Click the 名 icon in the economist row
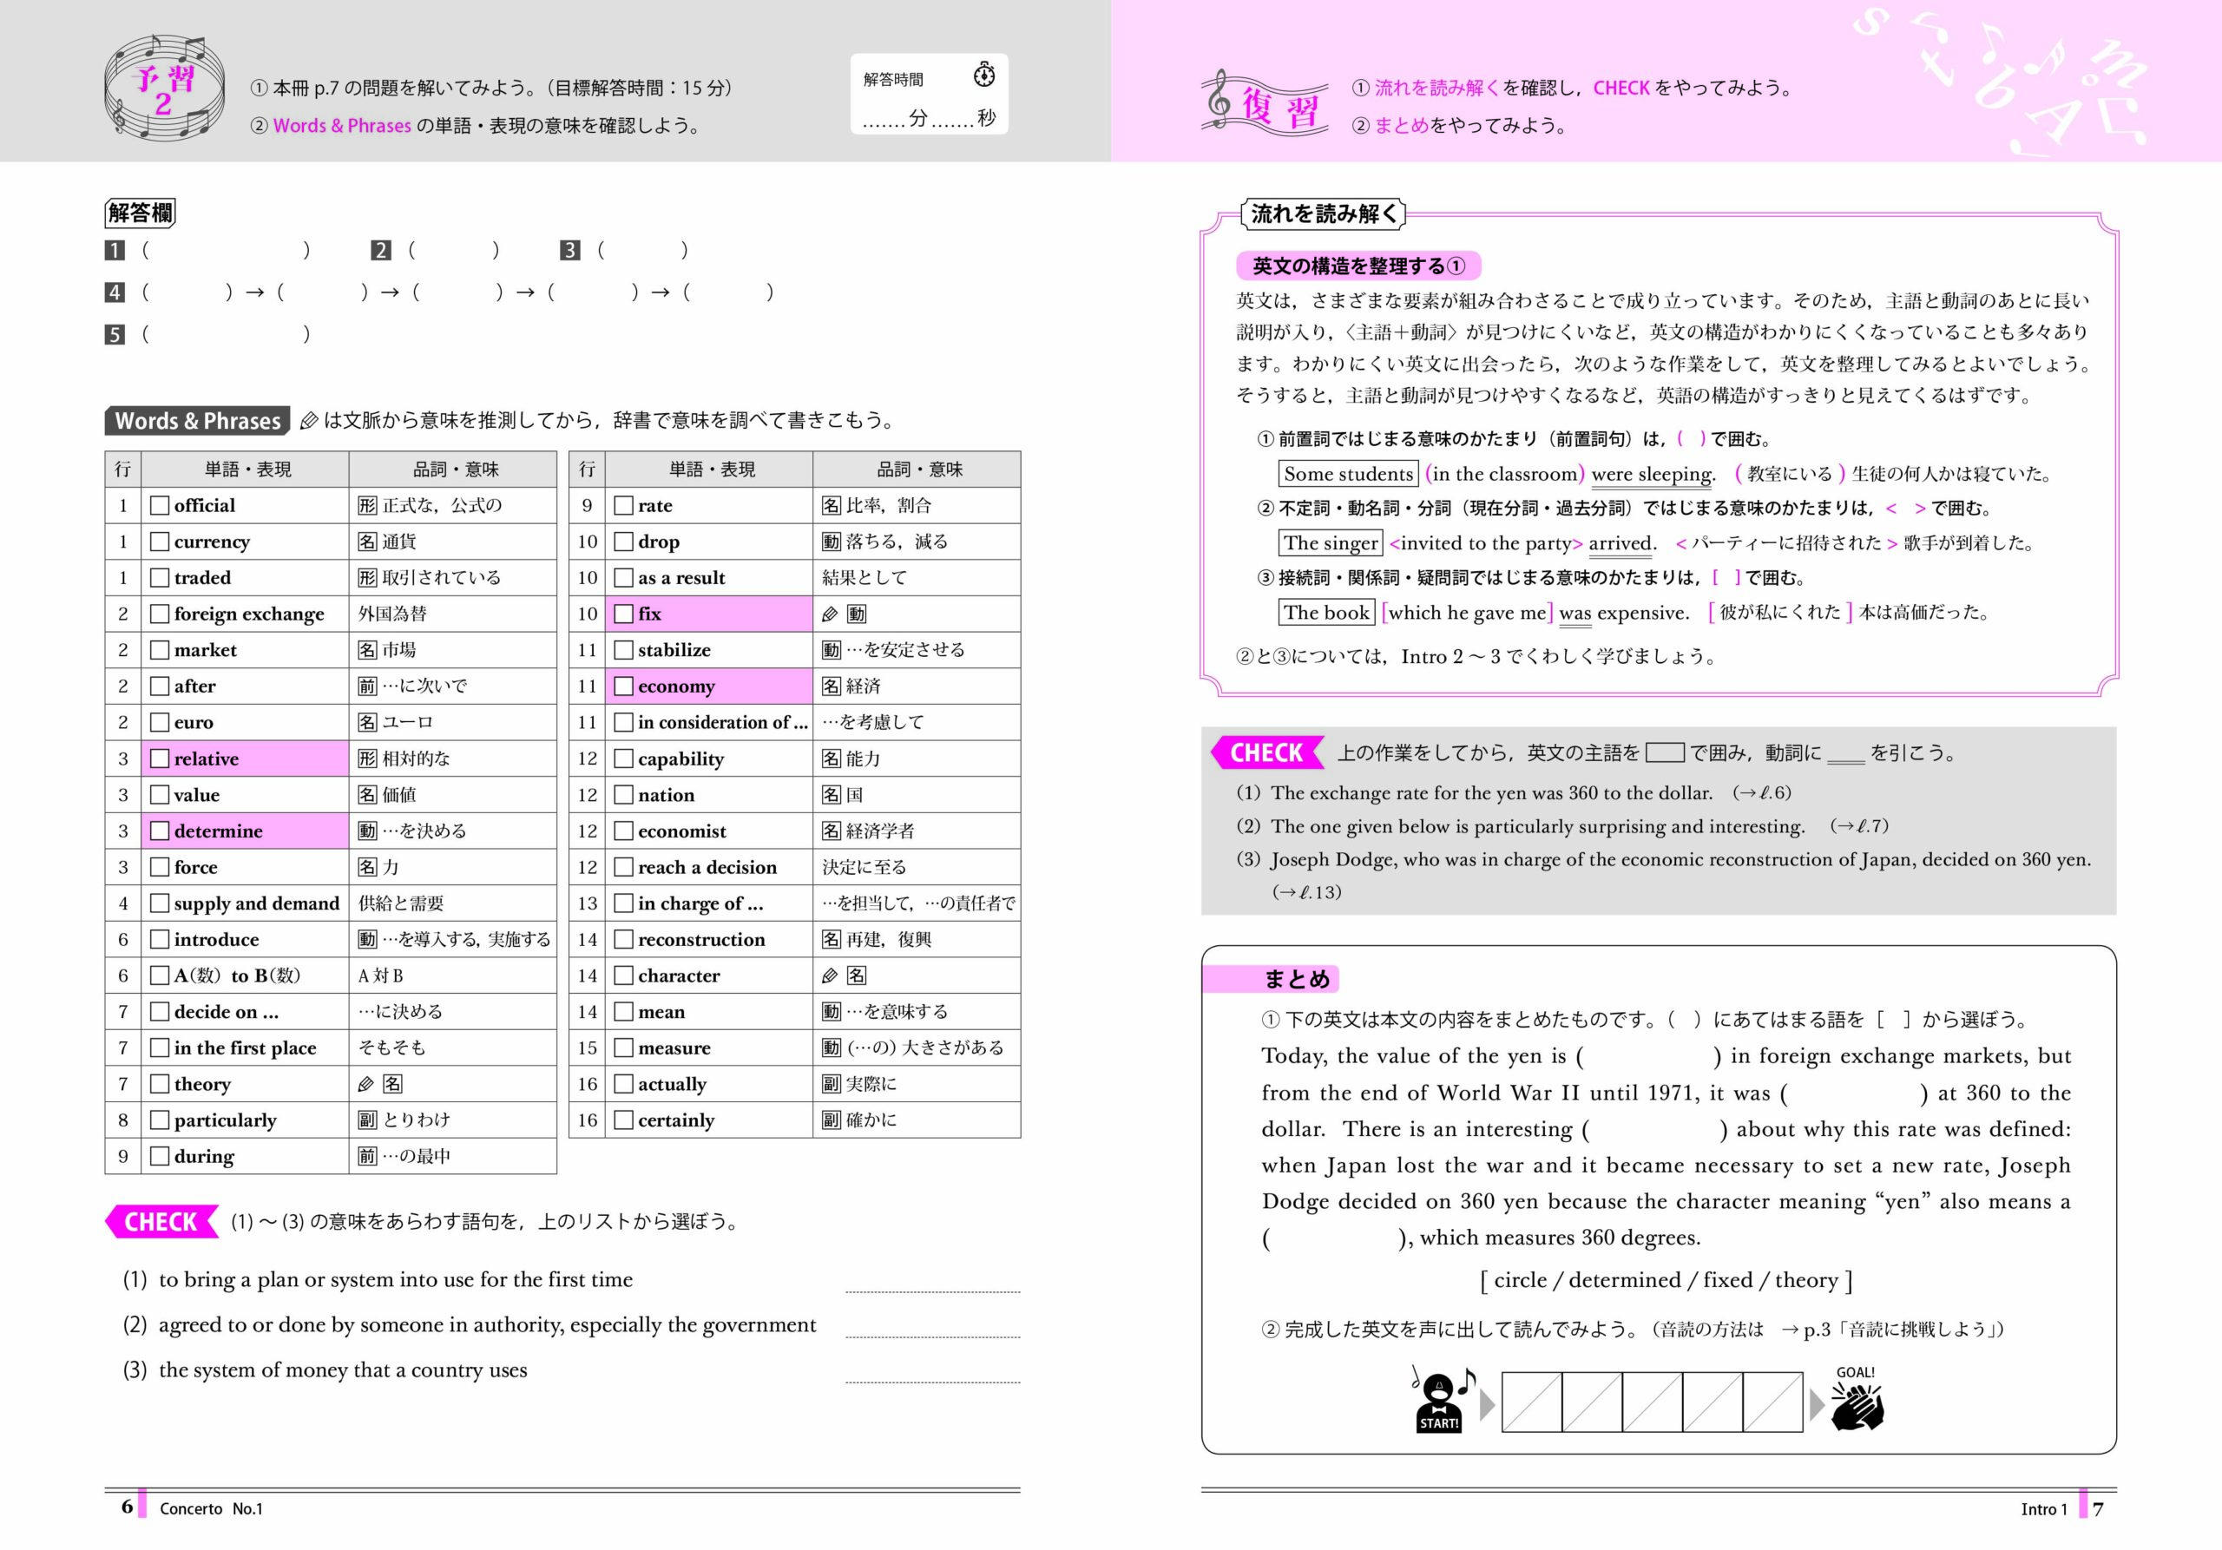 (x=832, y=831)
